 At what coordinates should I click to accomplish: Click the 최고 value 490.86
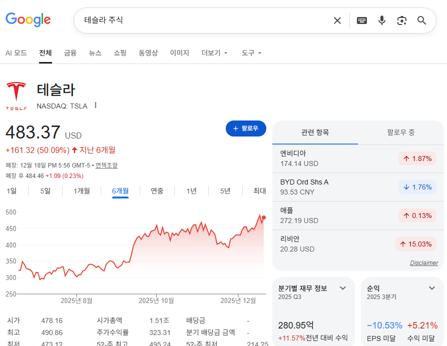(x=52, y=332)
